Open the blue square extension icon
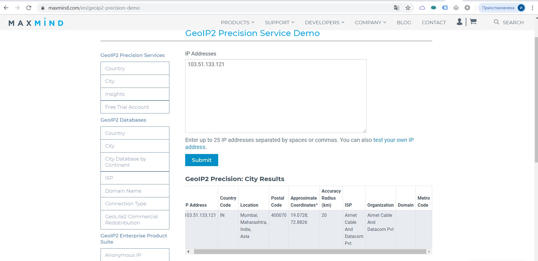Viewport: 538px width, 261px height. pos(445,8)
